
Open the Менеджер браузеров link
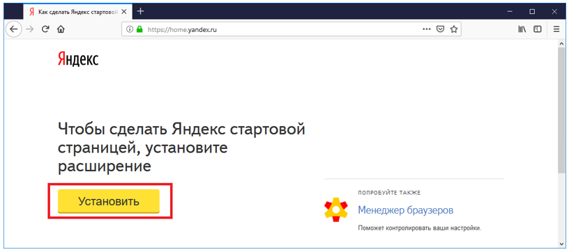pyautogui.click(x=405, y=210)
